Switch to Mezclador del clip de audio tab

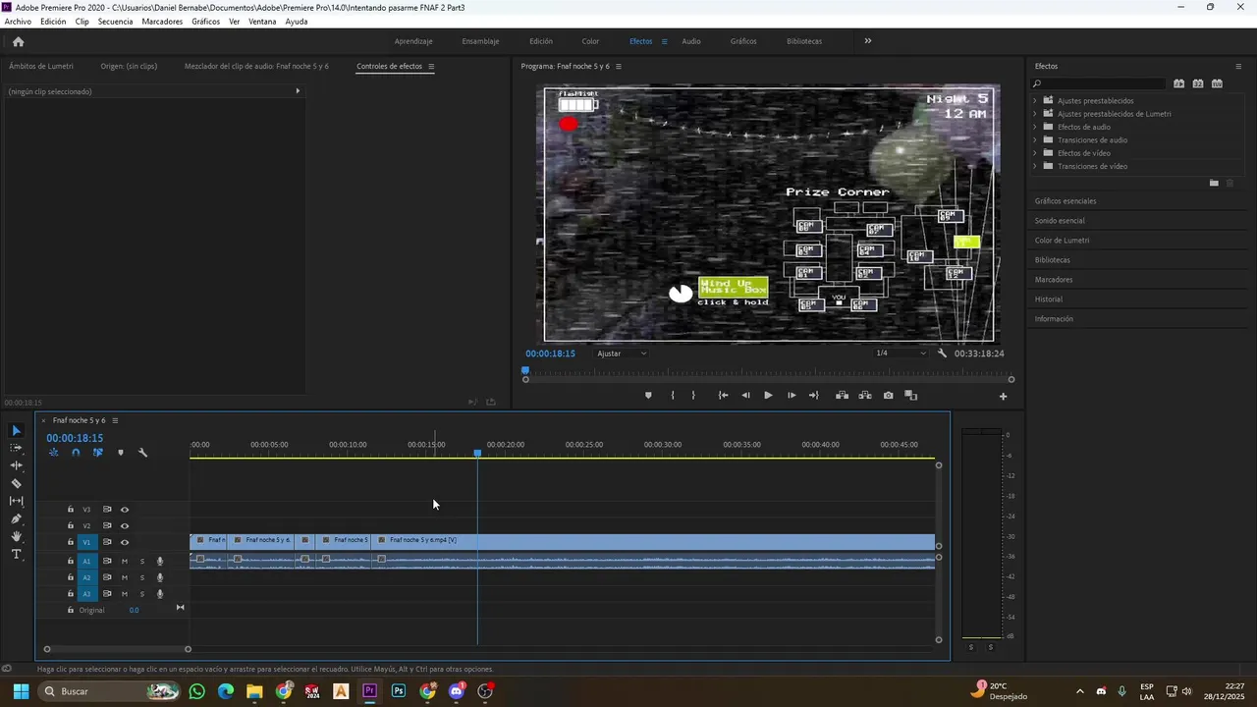click(256, 66)
